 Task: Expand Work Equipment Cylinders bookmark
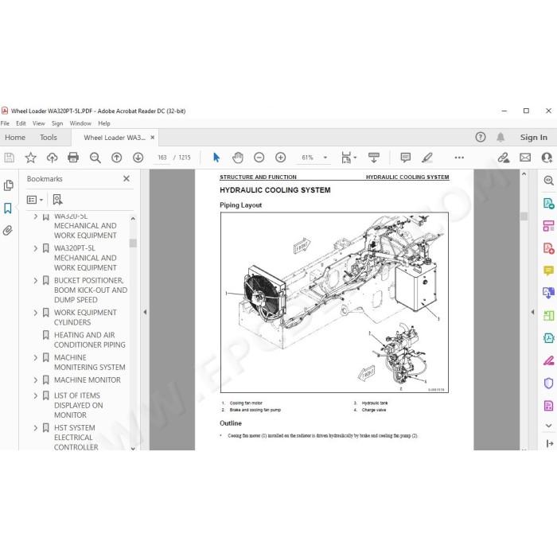point(36,313)
